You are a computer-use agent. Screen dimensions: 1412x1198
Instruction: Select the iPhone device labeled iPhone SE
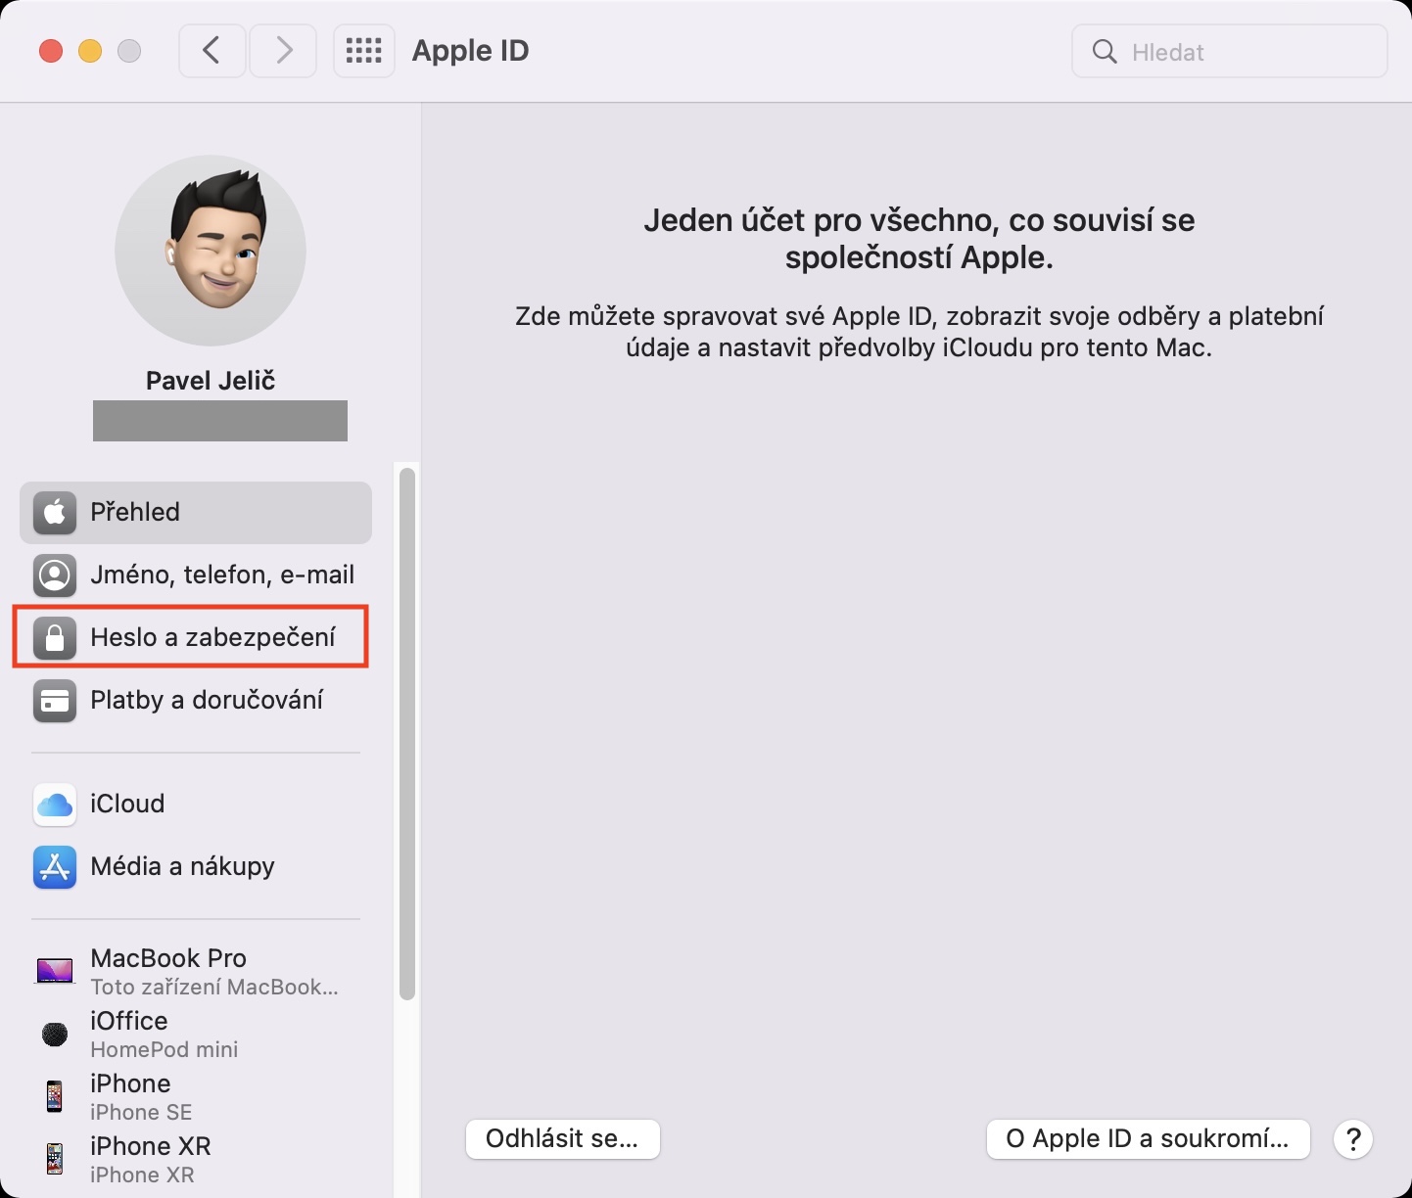(x=196, y=1096)
